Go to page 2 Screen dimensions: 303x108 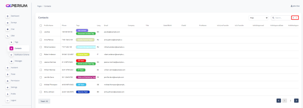click(290, 101)
